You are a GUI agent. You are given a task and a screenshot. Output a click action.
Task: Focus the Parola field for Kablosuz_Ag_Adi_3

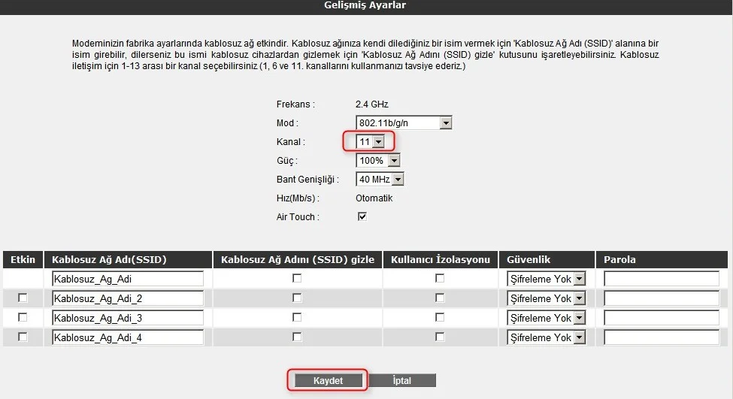pyautogui.click(x=661, y=318)
